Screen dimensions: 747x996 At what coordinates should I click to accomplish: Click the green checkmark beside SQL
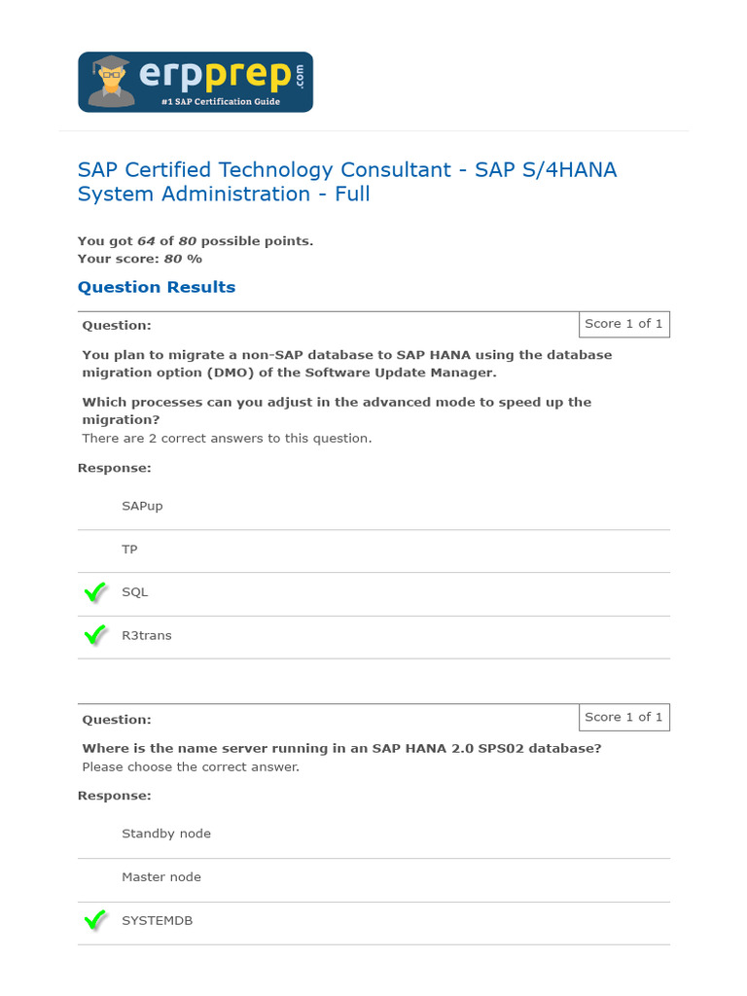94,592
